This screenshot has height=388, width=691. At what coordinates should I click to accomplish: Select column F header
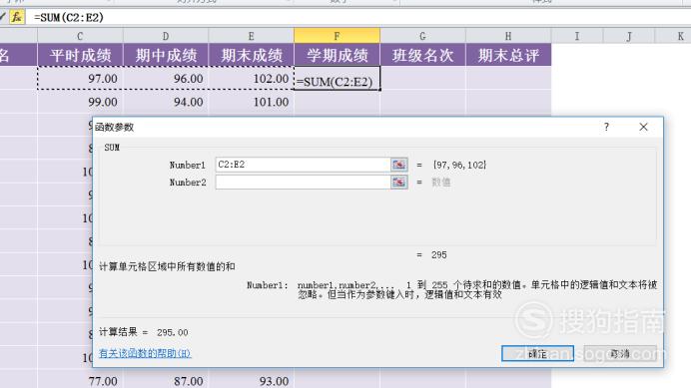click(x=338, y=36)
